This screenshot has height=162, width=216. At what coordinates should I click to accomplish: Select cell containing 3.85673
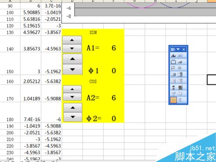pyautogui.click(x=31, y=44)
